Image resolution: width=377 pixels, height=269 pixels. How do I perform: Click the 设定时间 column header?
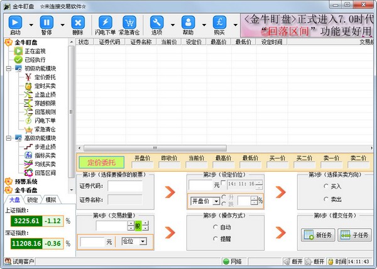click(271, 42)
